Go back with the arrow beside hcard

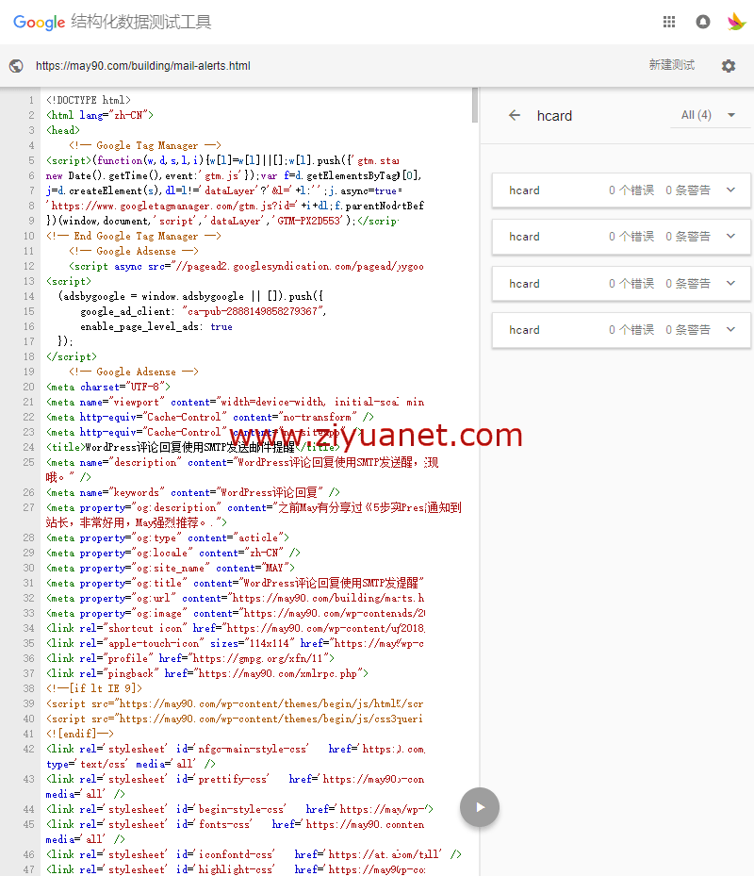tap(515, 115)
